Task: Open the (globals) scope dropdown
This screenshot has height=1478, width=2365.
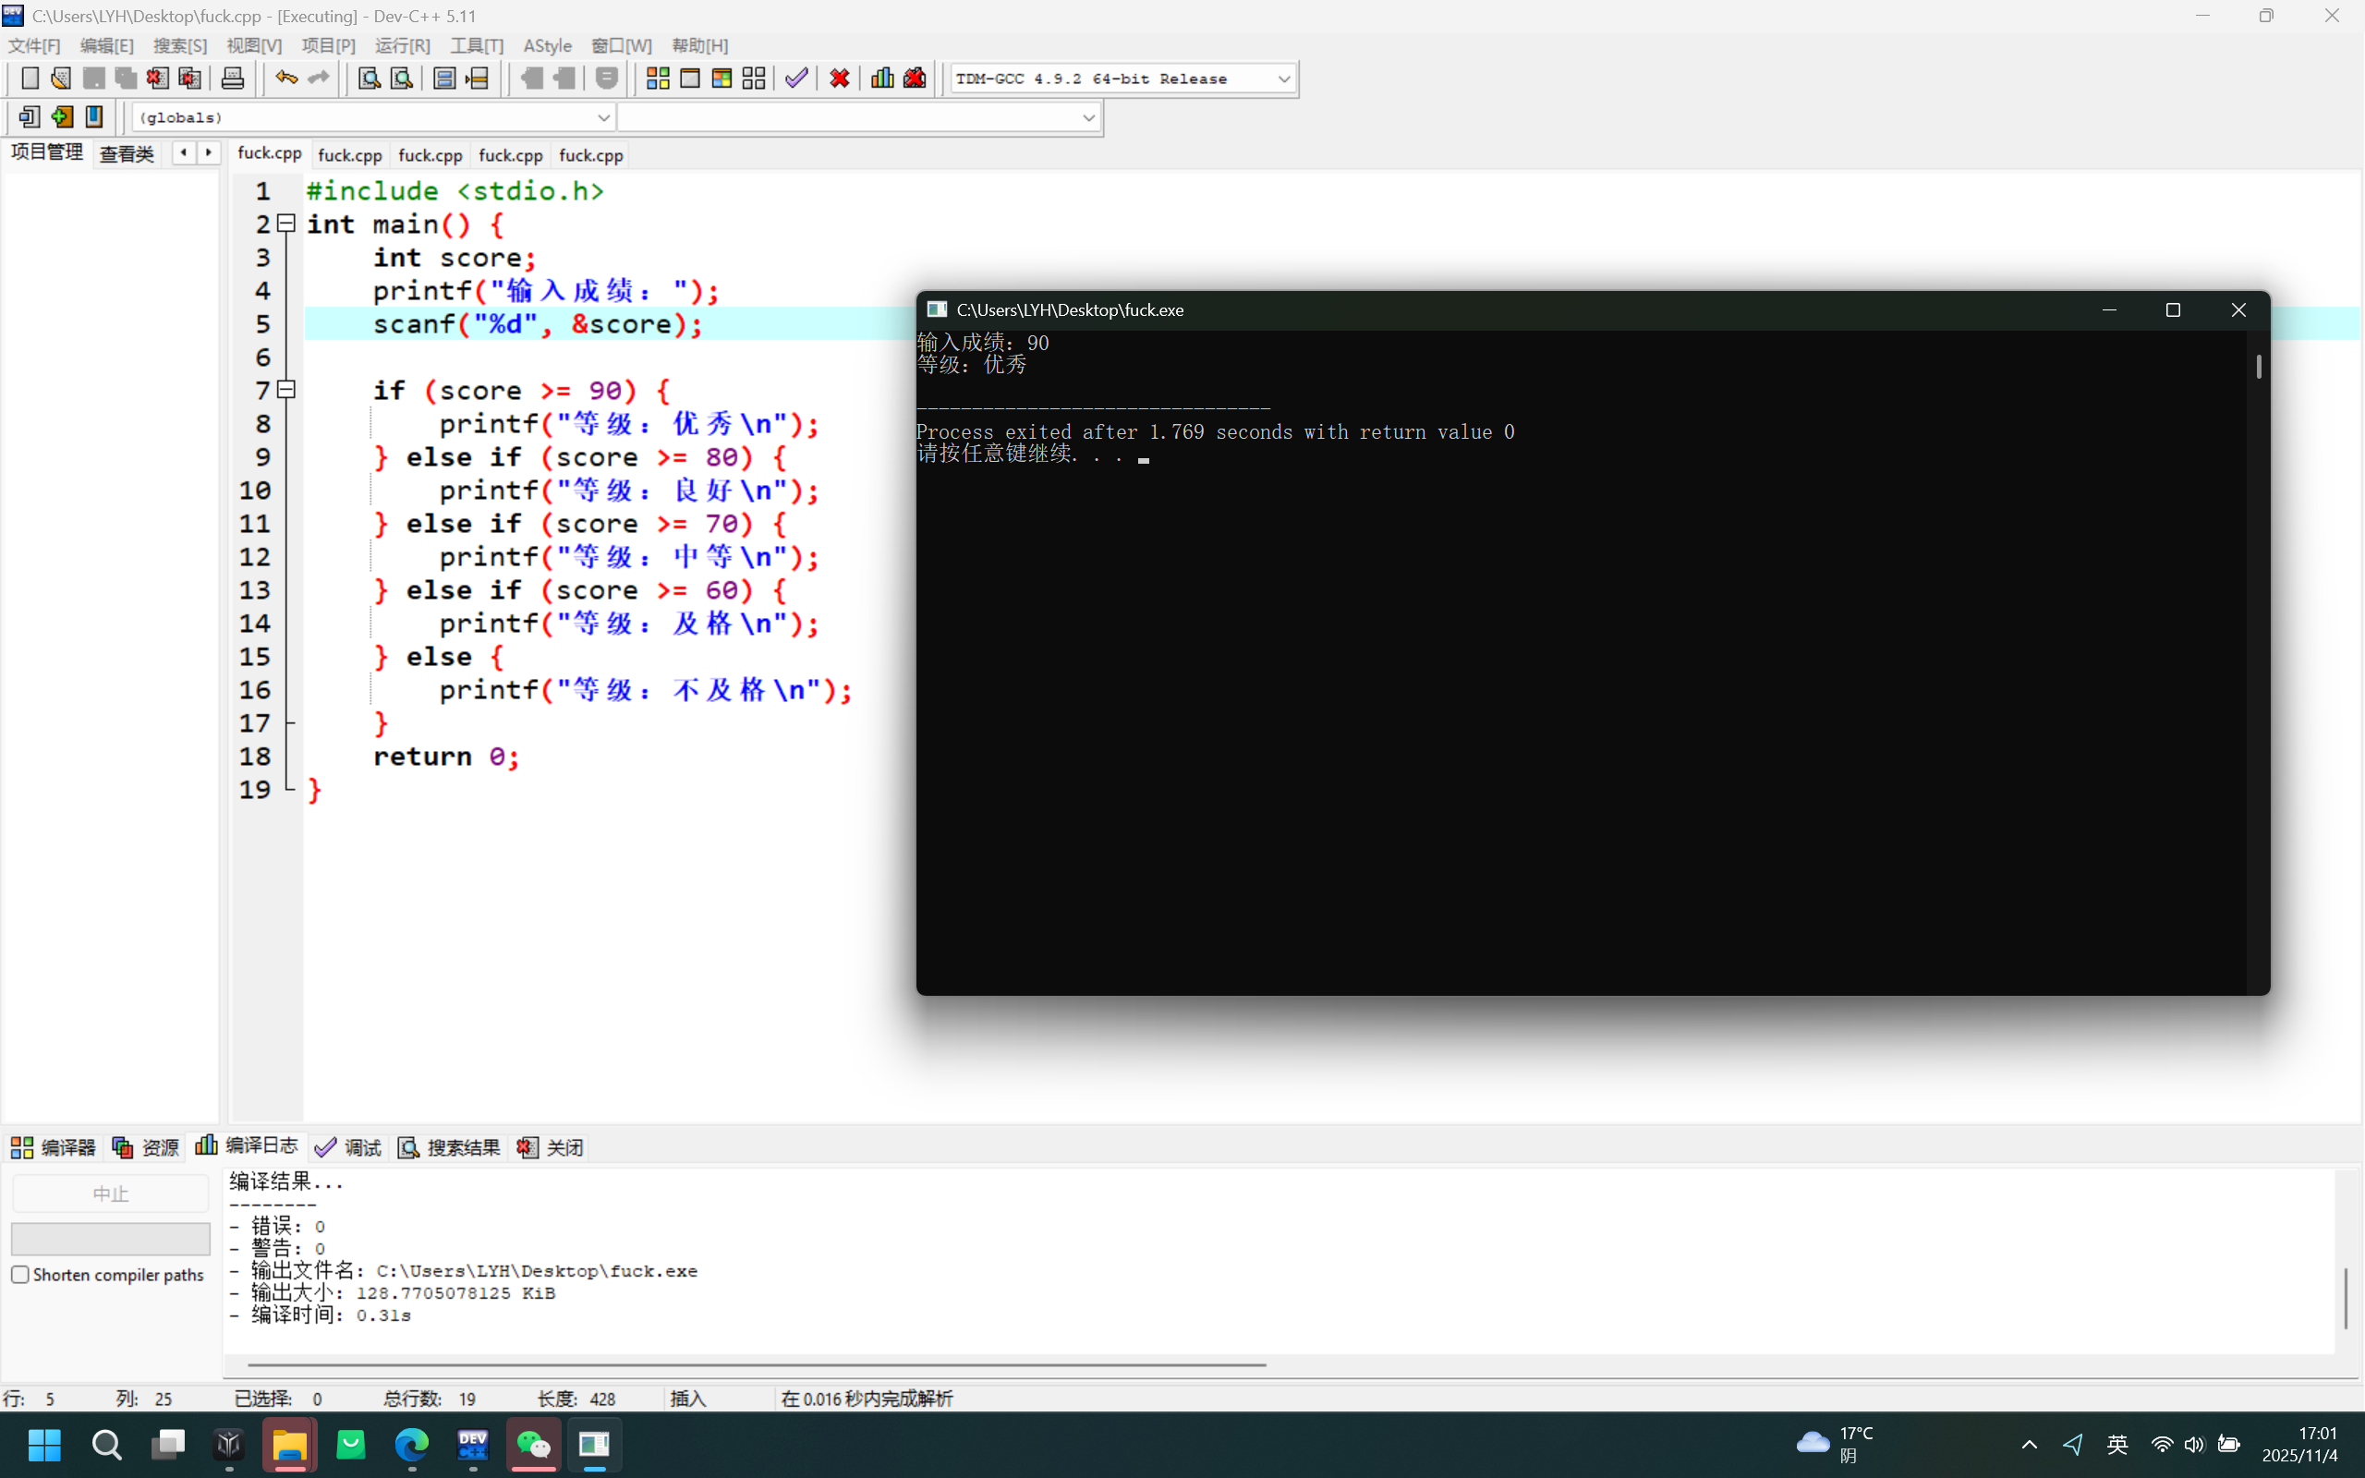Action: tap(603, 117)
